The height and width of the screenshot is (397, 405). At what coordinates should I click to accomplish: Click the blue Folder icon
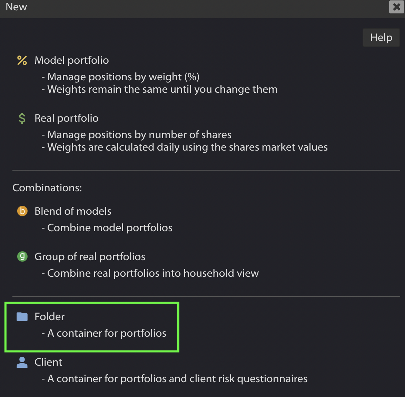(x=22, y=317)
